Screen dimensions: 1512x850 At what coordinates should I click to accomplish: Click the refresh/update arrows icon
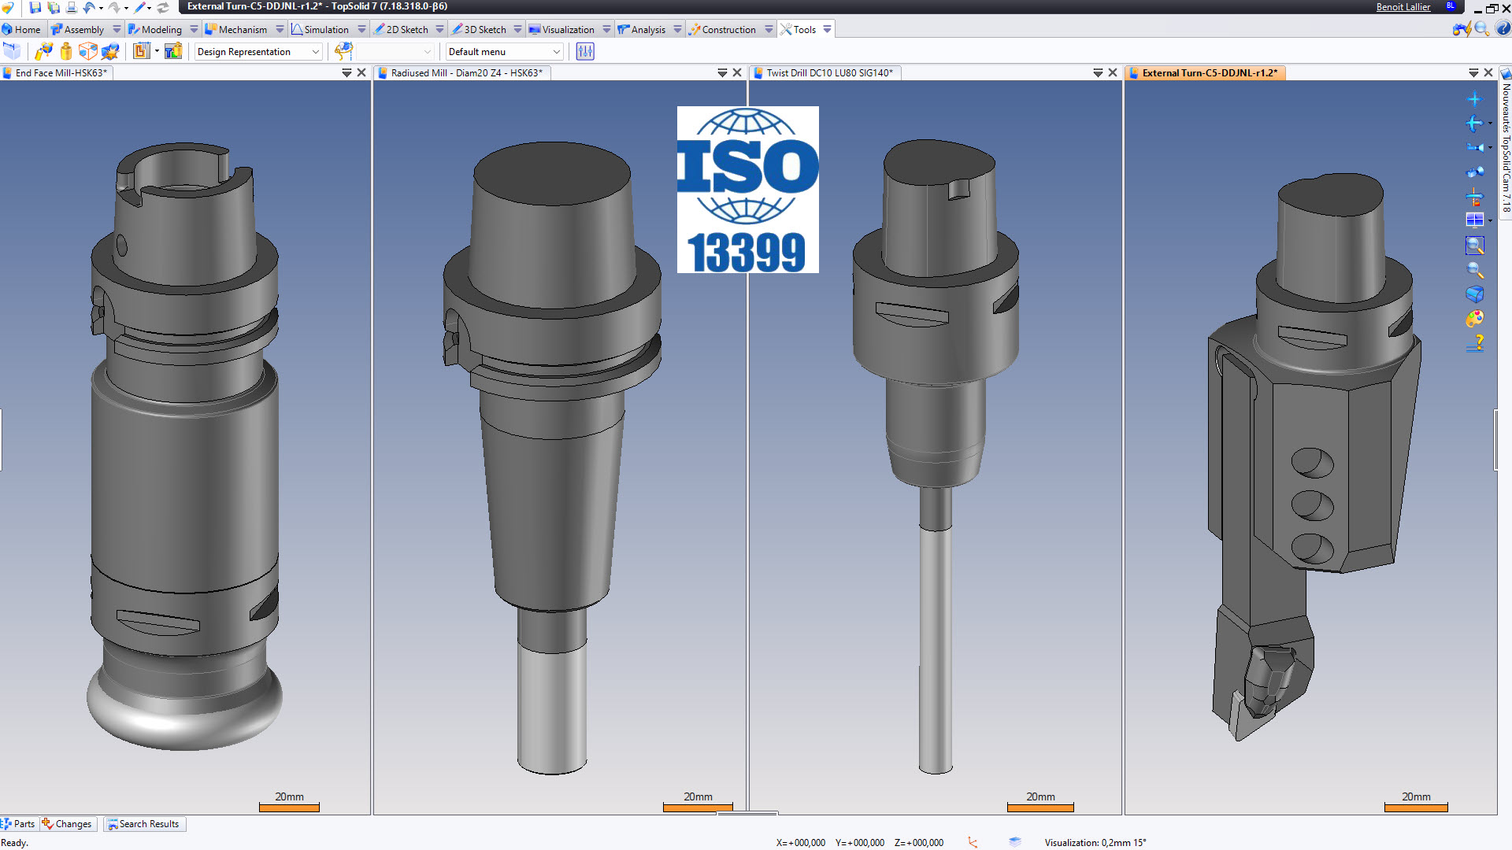[x=163, y=7]
